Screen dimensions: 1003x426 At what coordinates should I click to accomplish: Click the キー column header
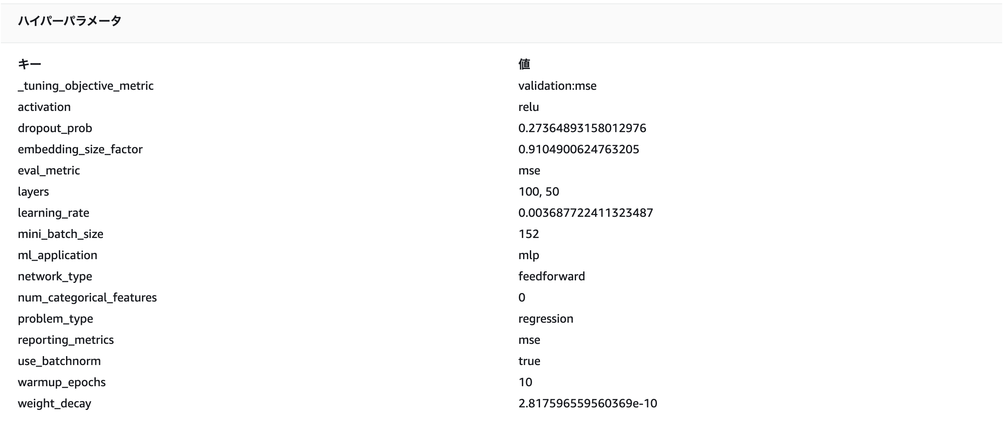[29, 64]
